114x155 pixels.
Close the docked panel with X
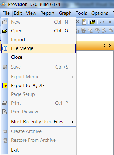point(110,46)
